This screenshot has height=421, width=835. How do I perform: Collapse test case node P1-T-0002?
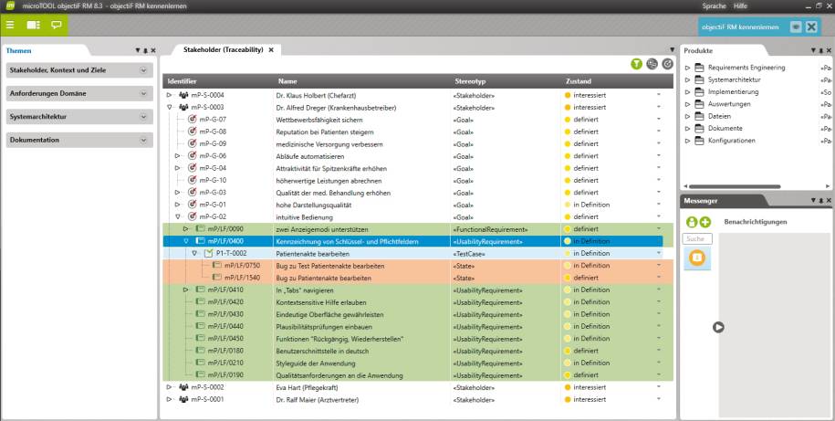click(194, 253)
